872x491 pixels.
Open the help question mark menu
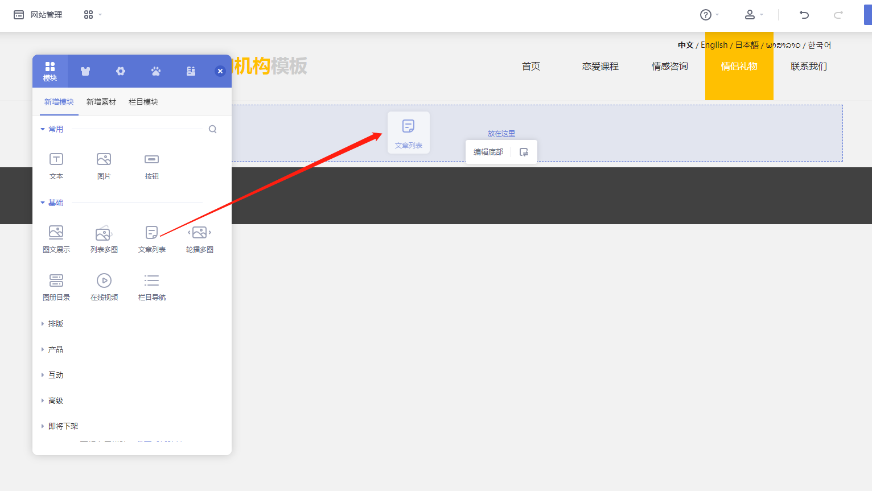[x=709, y=15]
